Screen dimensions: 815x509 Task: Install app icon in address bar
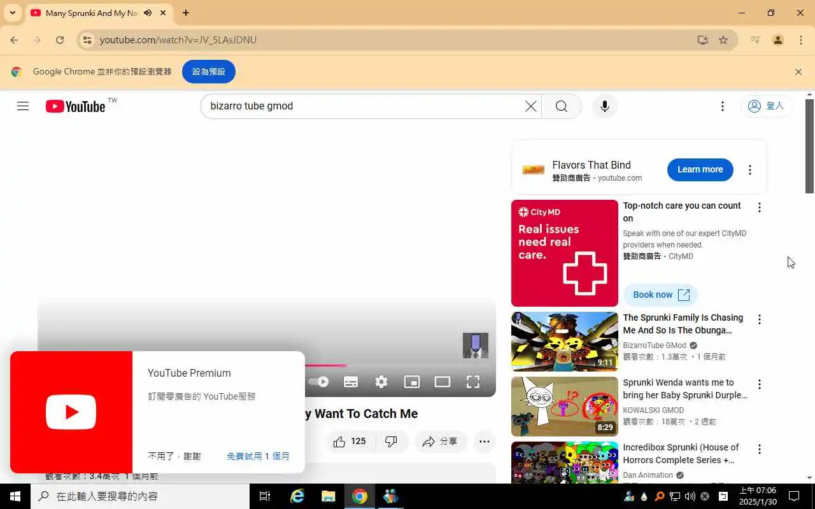tap(702, 40)
